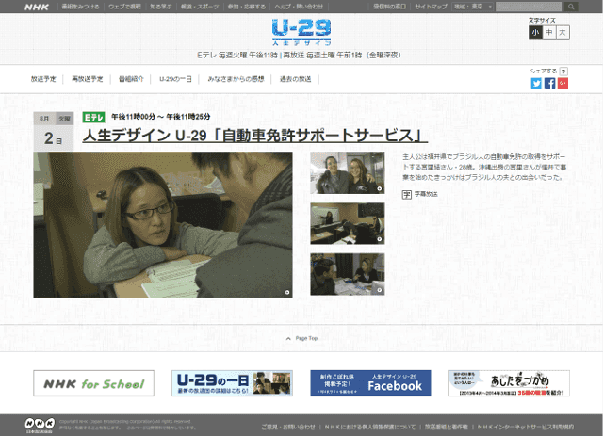Open the 地域：東京 region dropdown
The width and height of the screenshot is (603, 436).
pyautogui.click(x=473, y=7)
